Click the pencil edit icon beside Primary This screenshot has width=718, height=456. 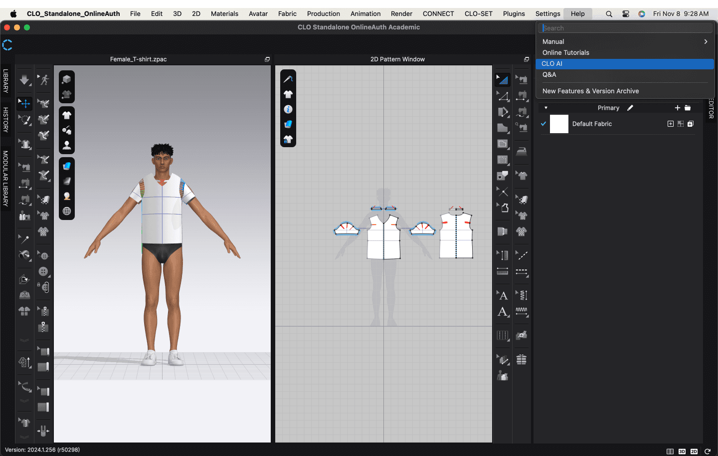[630, 108]
